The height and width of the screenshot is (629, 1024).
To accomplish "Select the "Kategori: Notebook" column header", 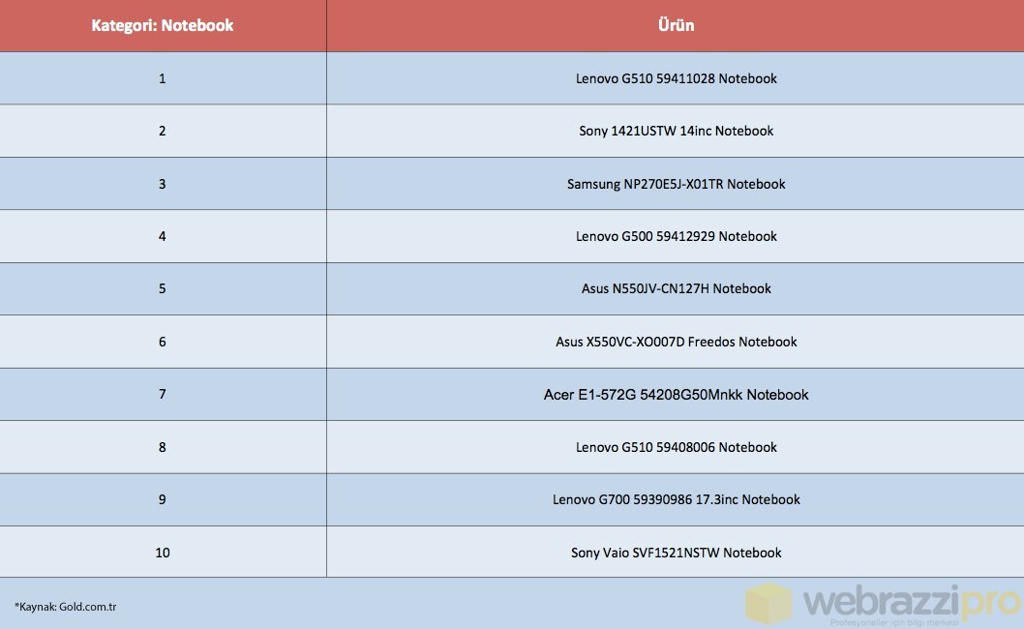I will click(x=163, y=26).
